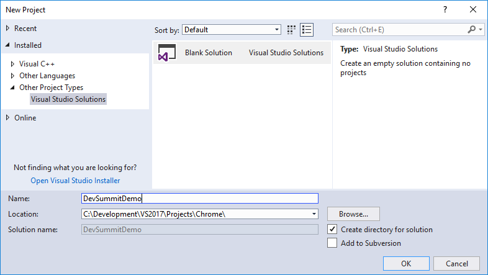
Task: Switch to small icons view
Action: click(291, 30)
